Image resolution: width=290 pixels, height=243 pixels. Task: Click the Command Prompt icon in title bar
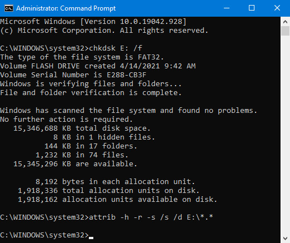[x=9, y=8]
